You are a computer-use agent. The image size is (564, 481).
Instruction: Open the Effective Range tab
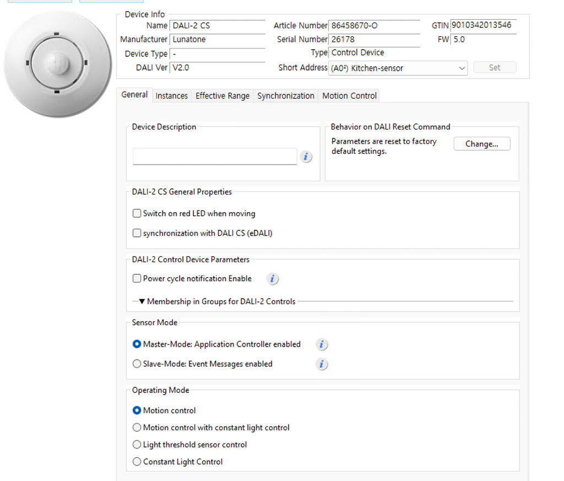[222, 96]
